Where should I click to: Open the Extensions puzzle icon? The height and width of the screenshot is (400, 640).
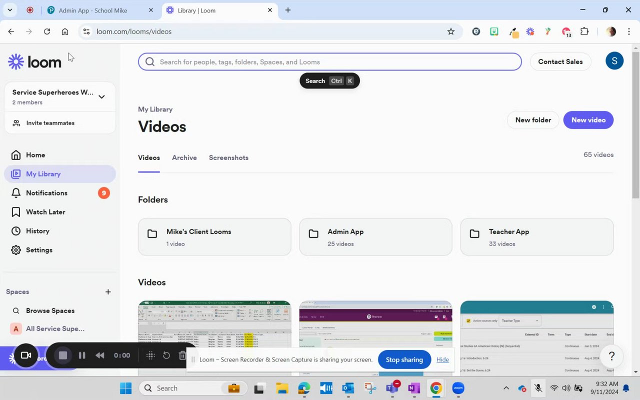coord(584,31)
